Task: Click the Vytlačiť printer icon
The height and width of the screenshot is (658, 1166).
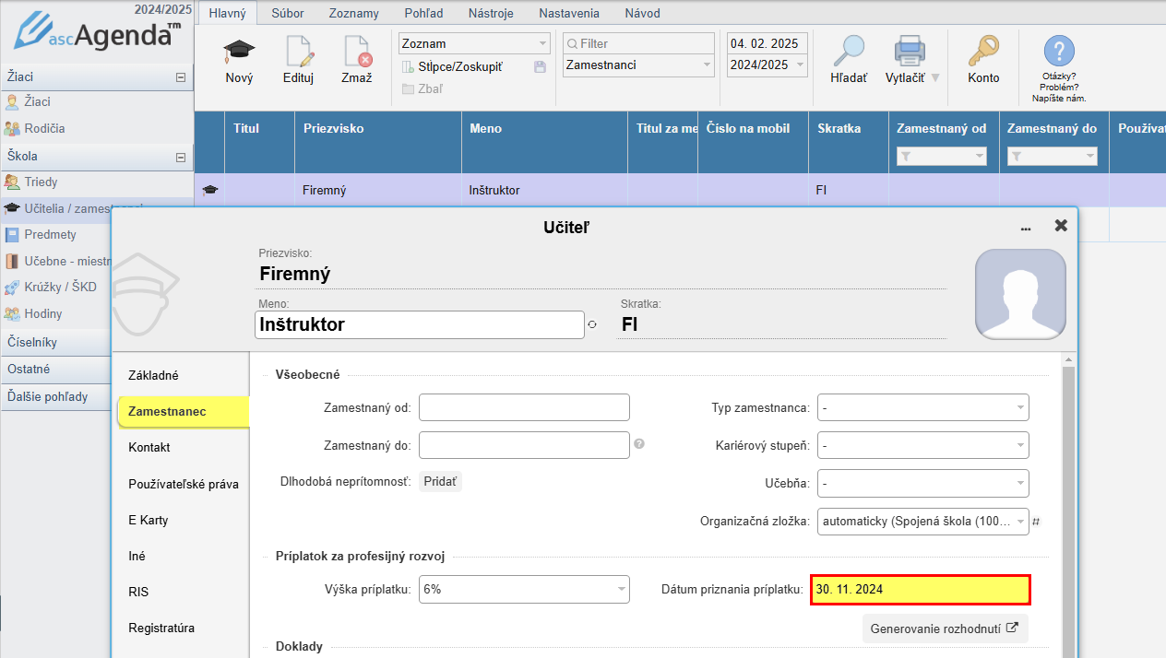Action: [910, 51]
